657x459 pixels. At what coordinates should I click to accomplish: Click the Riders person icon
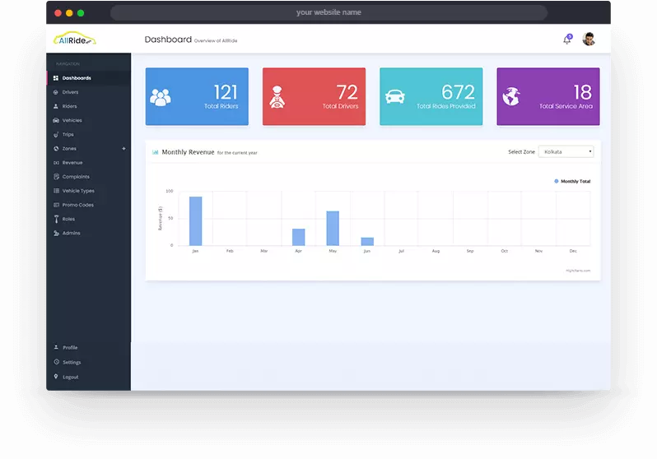(x=56, y=106)
